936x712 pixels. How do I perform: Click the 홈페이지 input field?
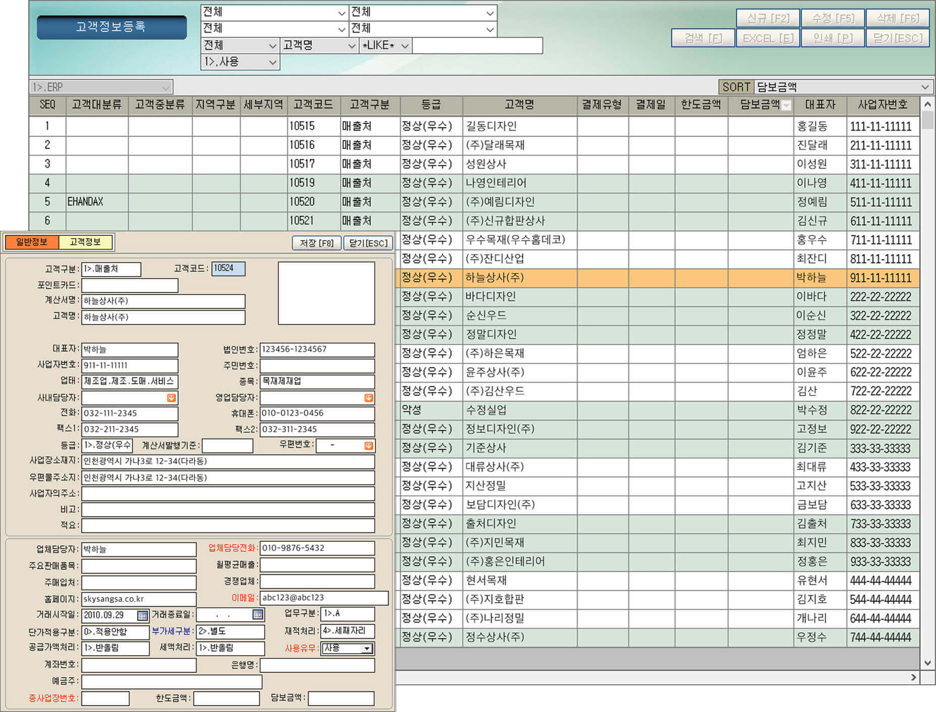(139, 599)
